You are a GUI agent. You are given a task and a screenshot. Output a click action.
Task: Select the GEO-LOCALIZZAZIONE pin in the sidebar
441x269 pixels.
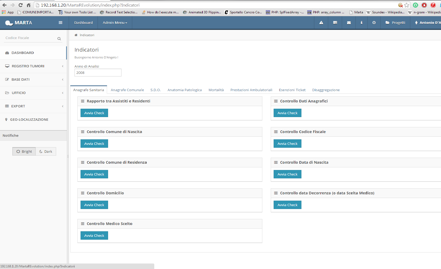(x=29, y=119)
